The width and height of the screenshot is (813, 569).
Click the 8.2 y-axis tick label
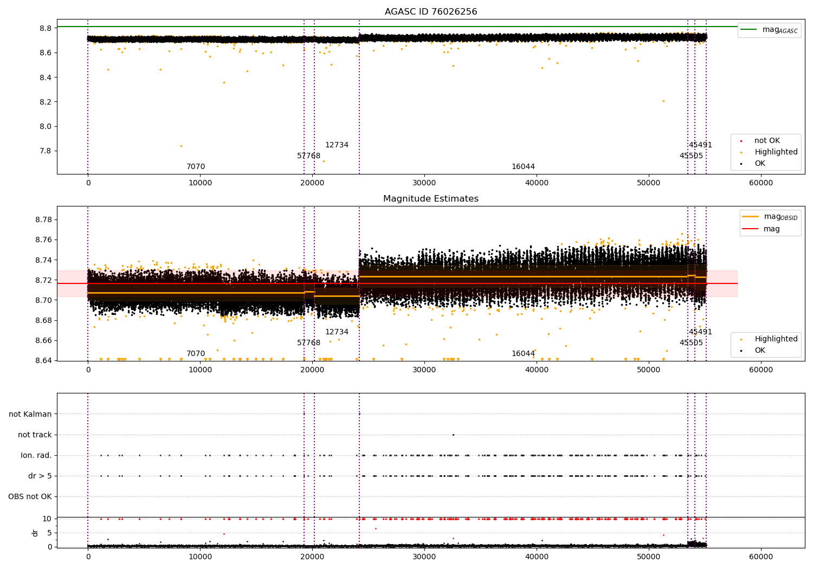tap(46, 102)
